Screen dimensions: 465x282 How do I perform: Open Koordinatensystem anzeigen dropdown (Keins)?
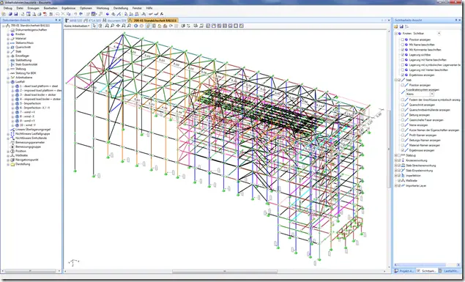click(x=432, y=94)
